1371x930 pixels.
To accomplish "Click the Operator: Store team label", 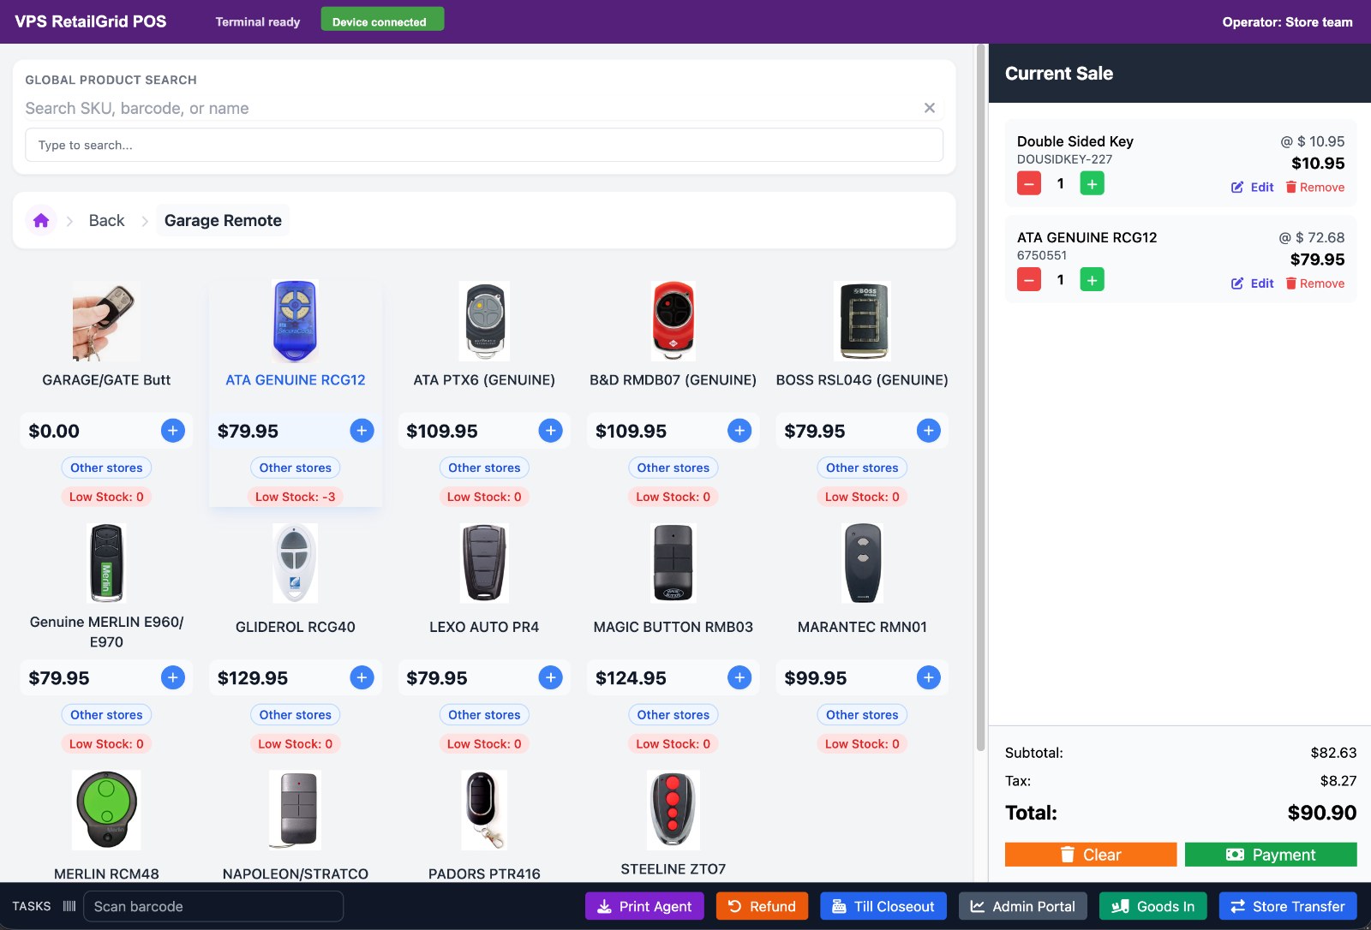I will click(1287, 22).
